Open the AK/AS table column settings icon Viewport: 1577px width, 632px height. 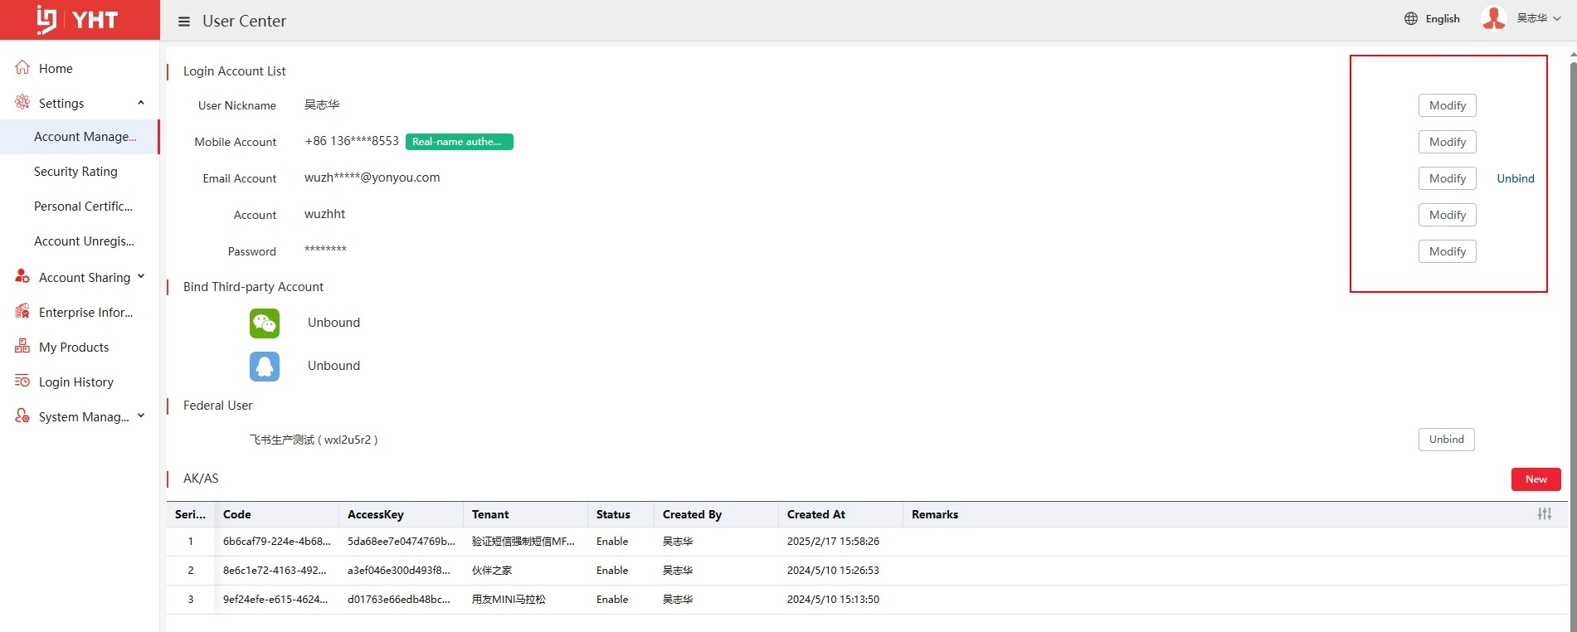coord(1544,514)
